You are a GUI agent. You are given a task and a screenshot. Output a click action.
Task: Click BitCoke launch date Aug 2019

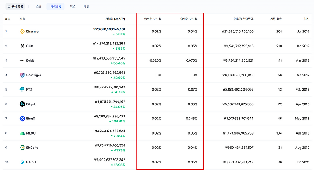tap(302, 148)
